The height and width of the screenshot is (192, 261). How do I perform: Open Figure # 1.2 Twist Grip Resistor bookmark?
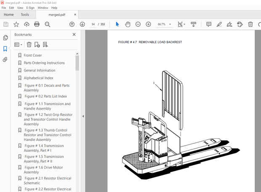click(48, 119)
